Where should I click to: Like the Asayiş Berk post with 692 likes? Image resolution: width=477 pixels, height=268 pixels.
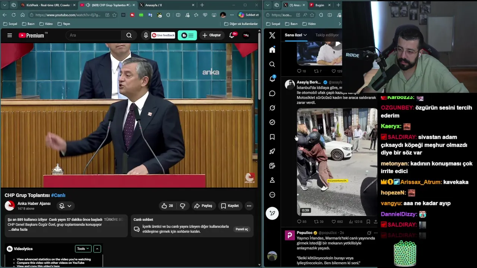[337, 222]
